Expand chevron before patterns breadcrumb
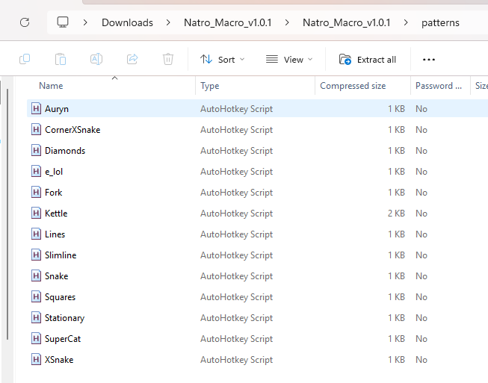Screen dimensions: 488x383 point(406,22)
